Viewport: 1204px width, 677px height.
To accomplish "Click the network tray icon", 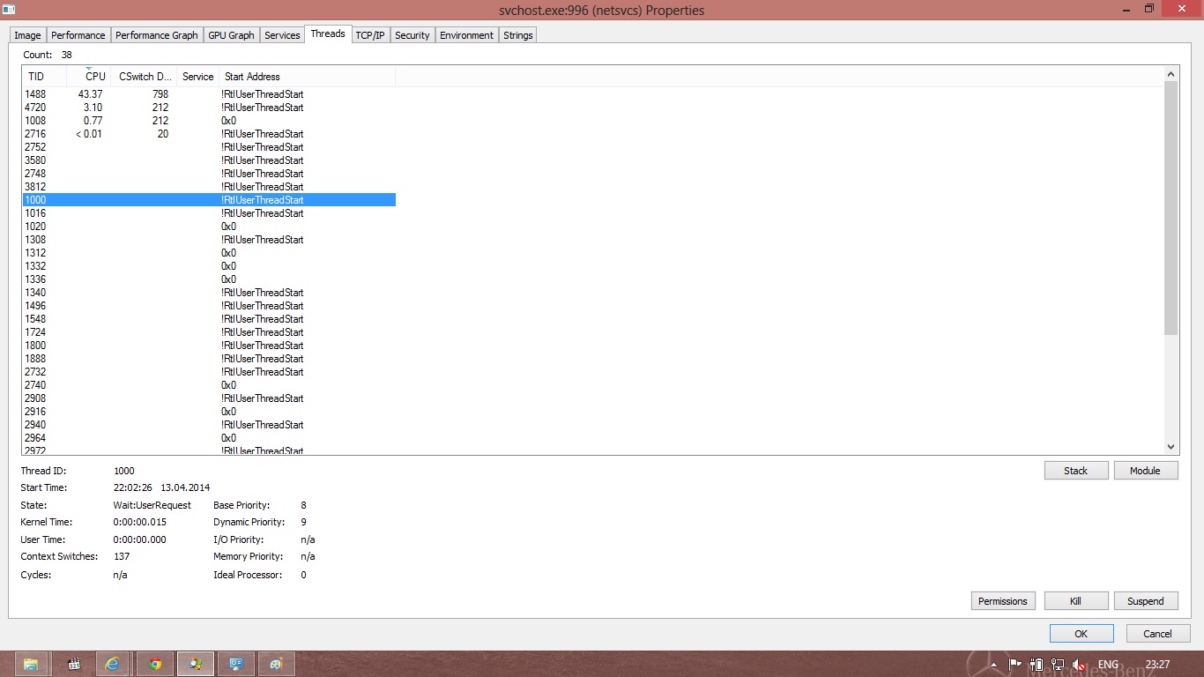I will [1058, 664].
